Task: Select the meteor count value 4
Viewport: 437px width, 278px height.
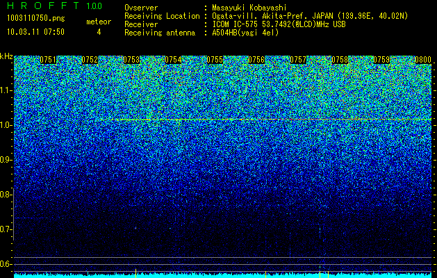Action: point(99,32)
